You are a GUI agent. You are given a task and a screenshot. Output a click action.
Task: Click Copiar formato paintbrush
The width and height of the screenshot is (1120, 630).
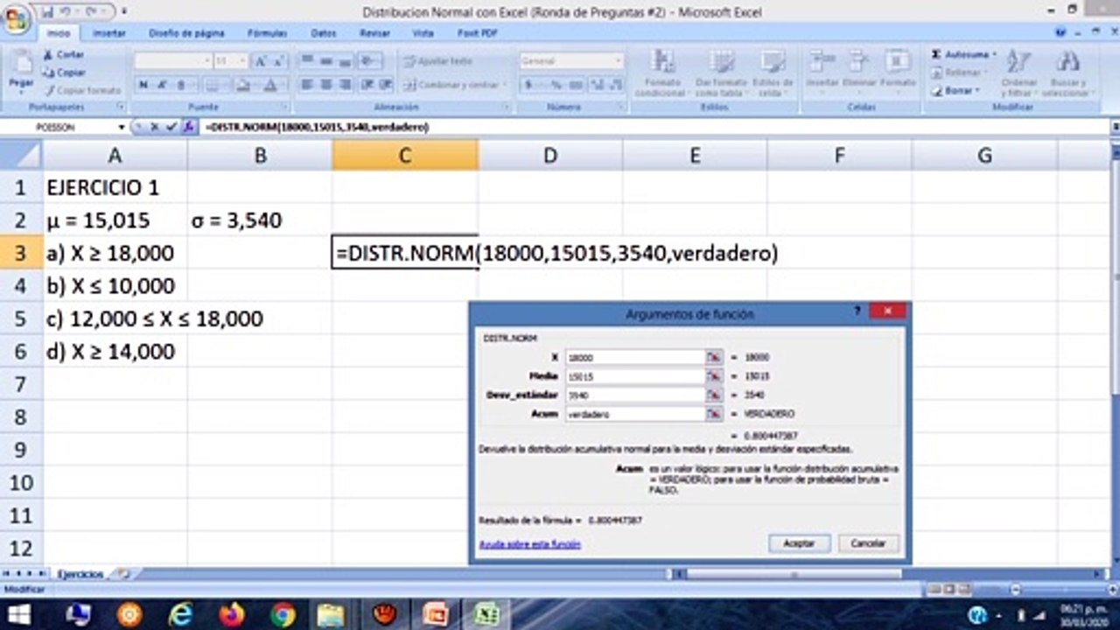tap(82, 90)
